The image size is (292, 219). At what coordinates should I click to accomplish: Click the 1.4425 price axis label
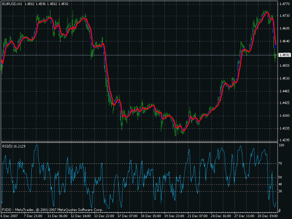click(285, 103)
